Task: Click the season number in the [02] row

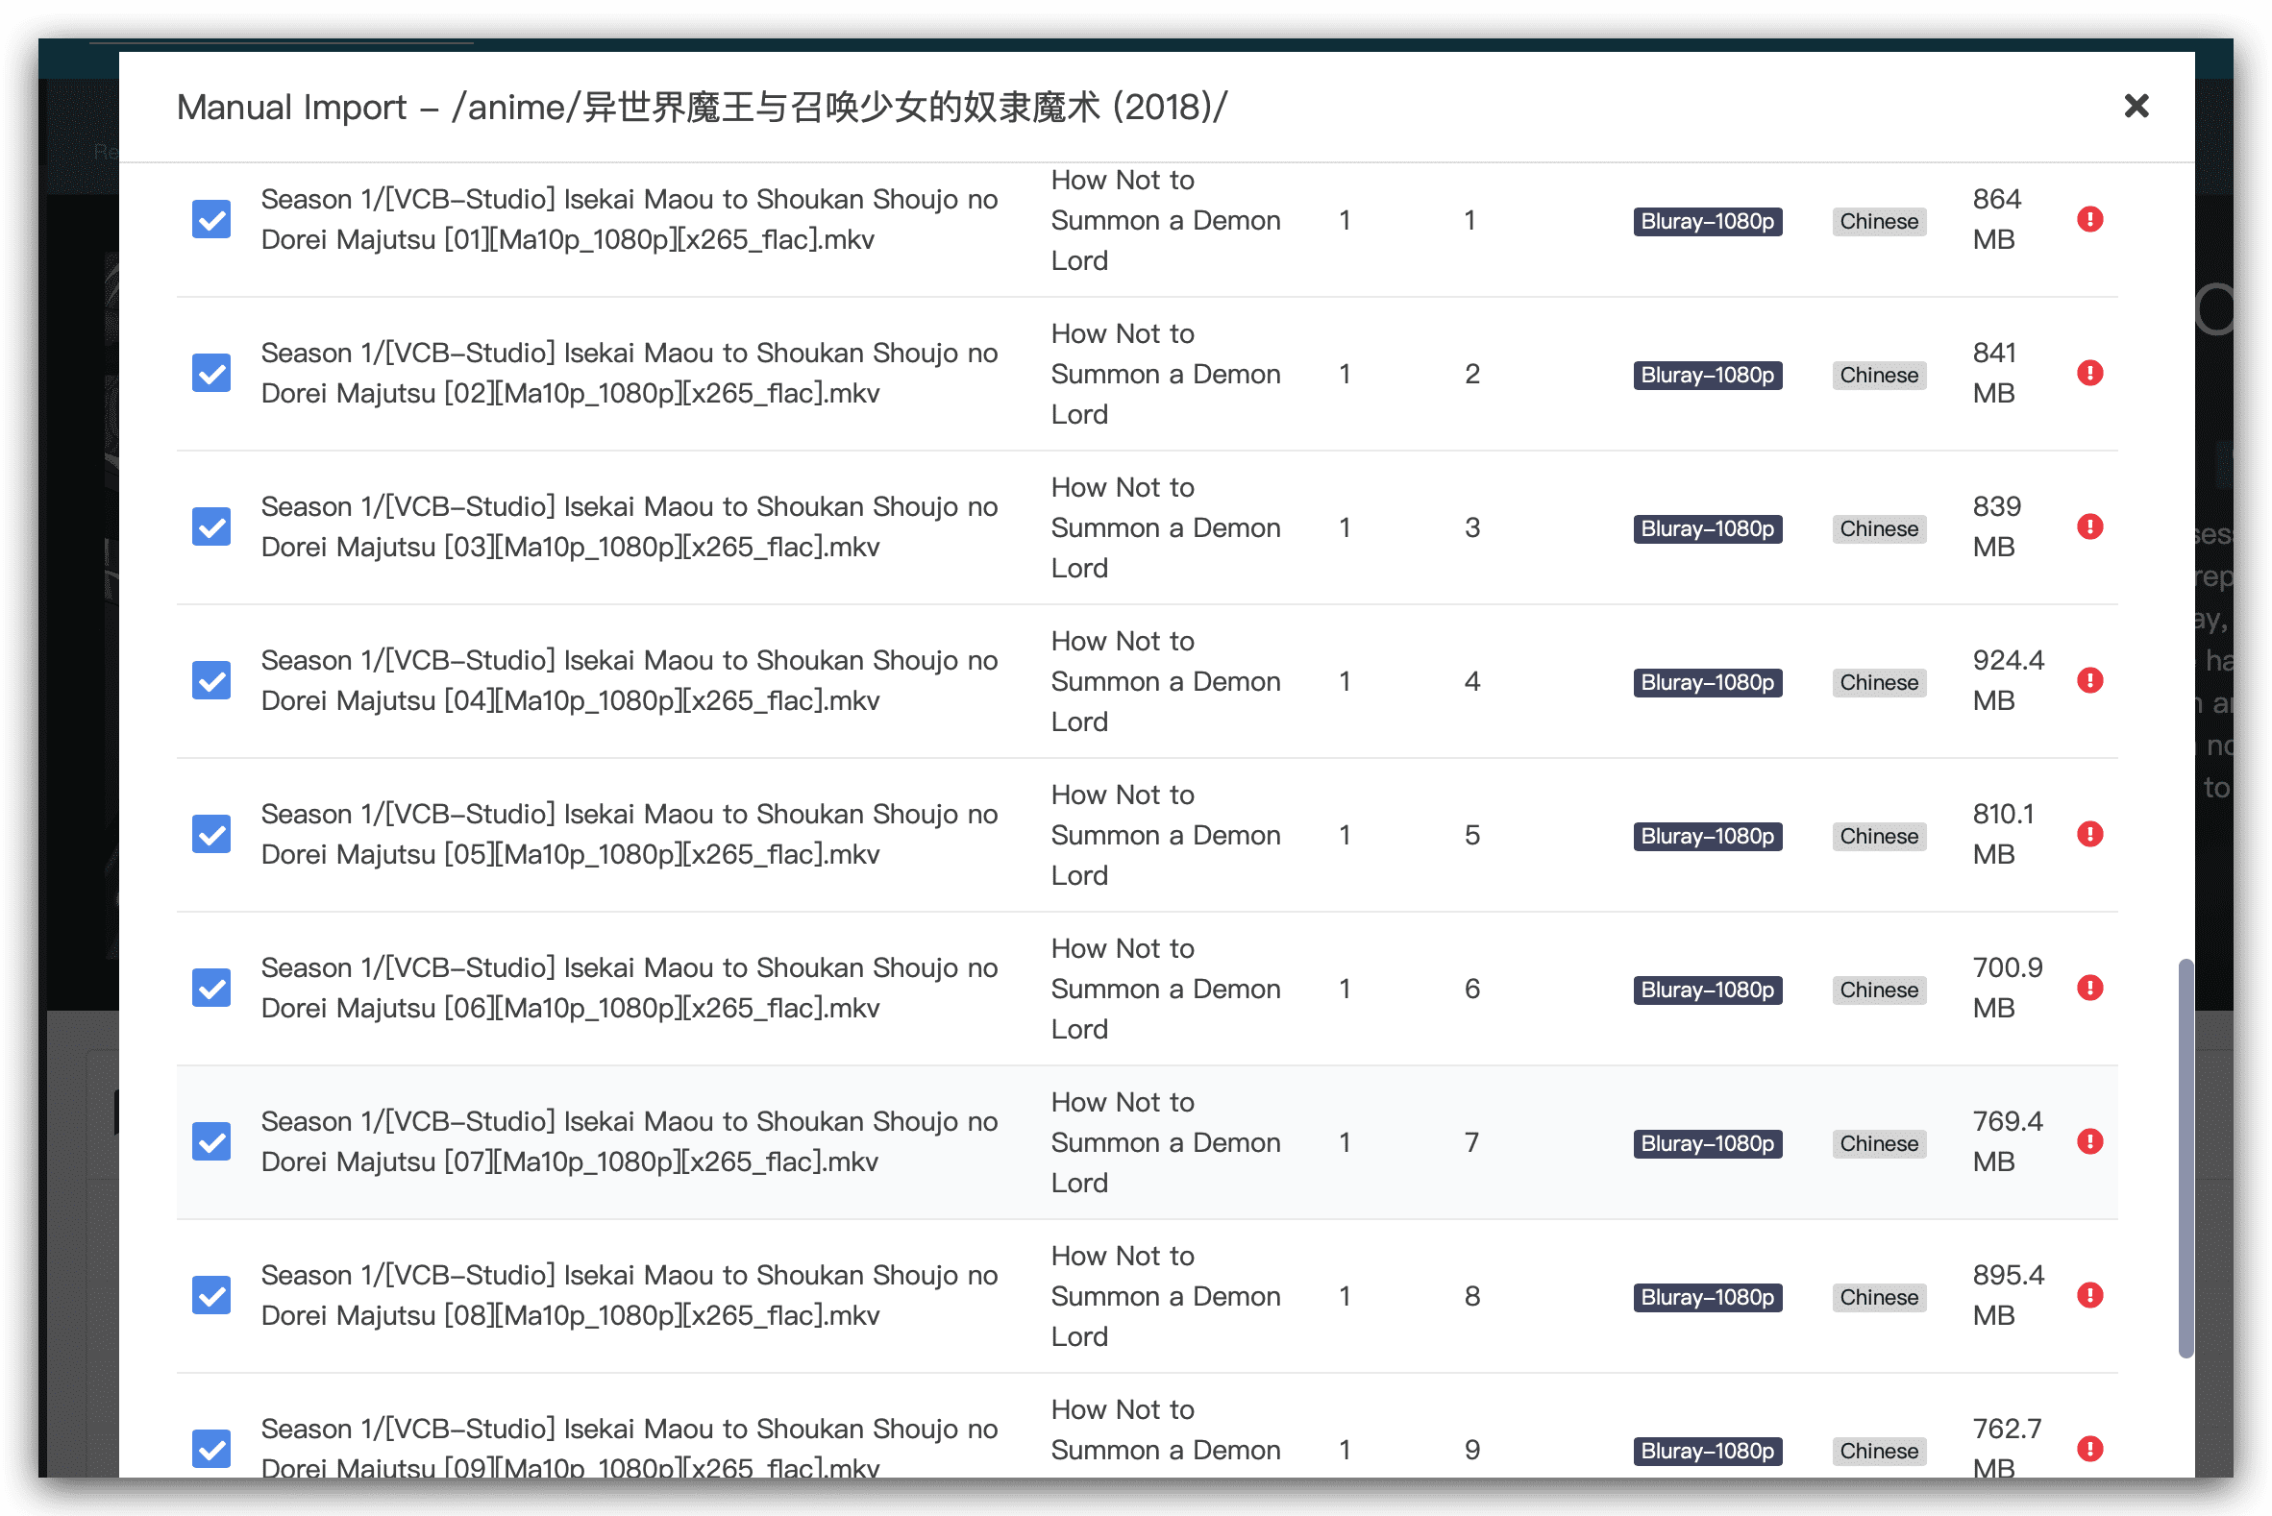Action: pos(1345,374)
